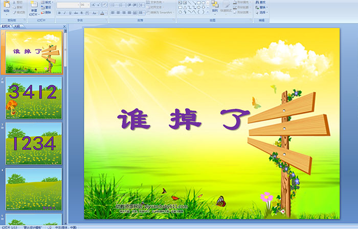Viewport: 358px width, 229px height.
Task: Switch to the Outline (大纲) tab
Action: pos(17,26)
